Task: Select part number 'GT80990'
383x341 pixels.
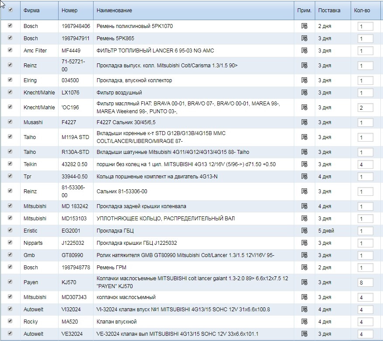Action: point(72,255)
